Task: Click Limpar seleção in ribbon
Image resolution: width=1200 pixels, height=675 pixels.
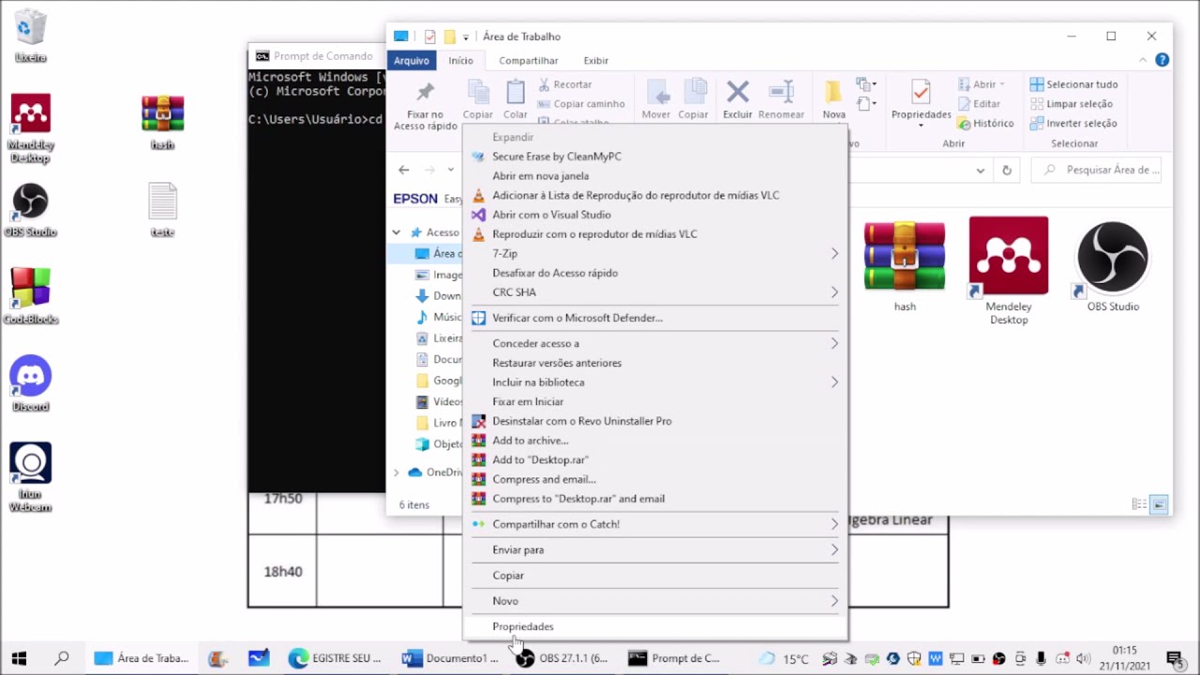Action: (1072, 104)
